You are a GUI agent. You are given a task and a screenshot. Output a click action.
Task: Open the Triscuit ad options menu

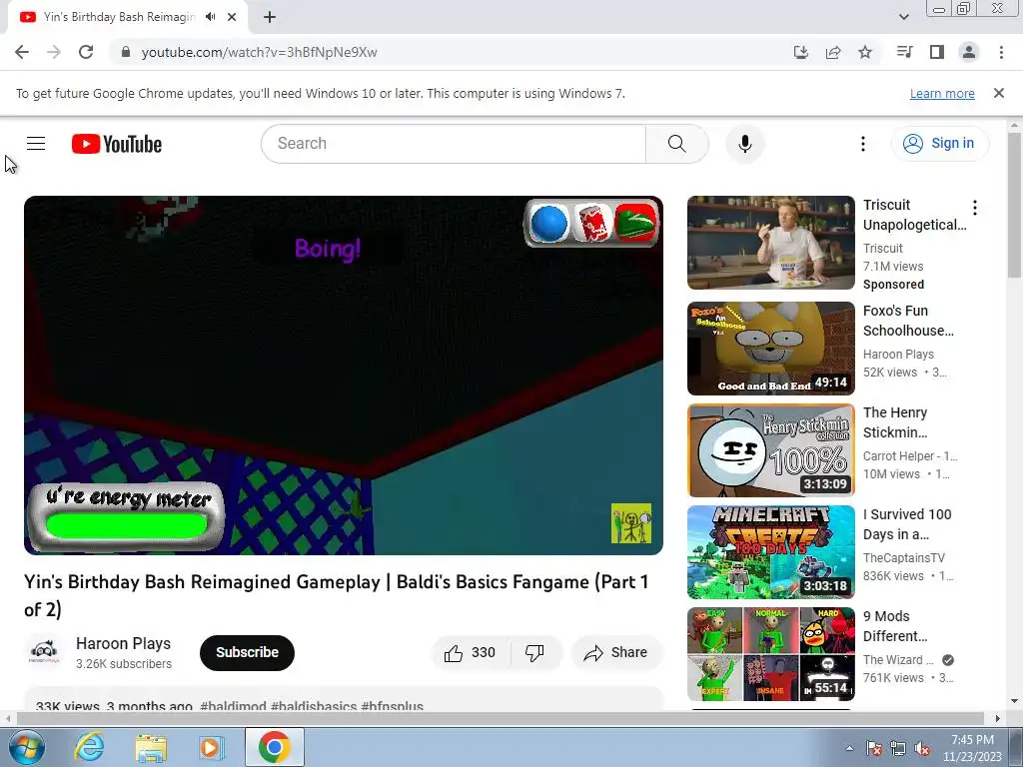pos(975,208)
